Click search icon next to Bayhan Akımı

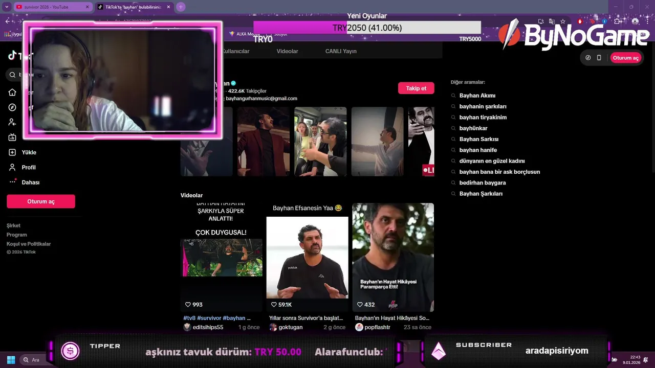click(453, 96)
